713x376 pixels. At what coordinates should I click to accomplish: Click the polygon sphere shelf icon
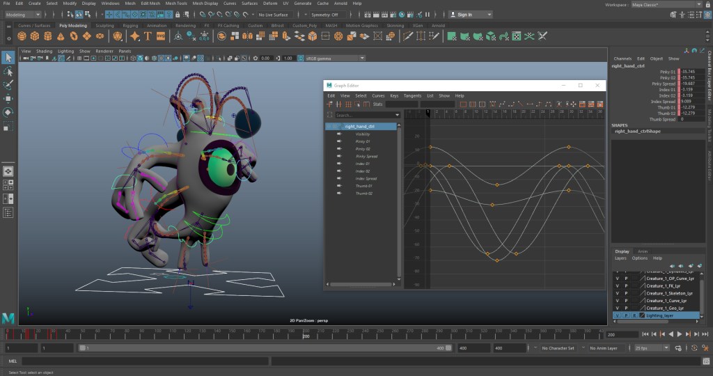click(22, 36)
